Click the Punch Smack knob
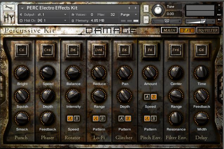This screenshot has width=224, height=149. (22, 119)
